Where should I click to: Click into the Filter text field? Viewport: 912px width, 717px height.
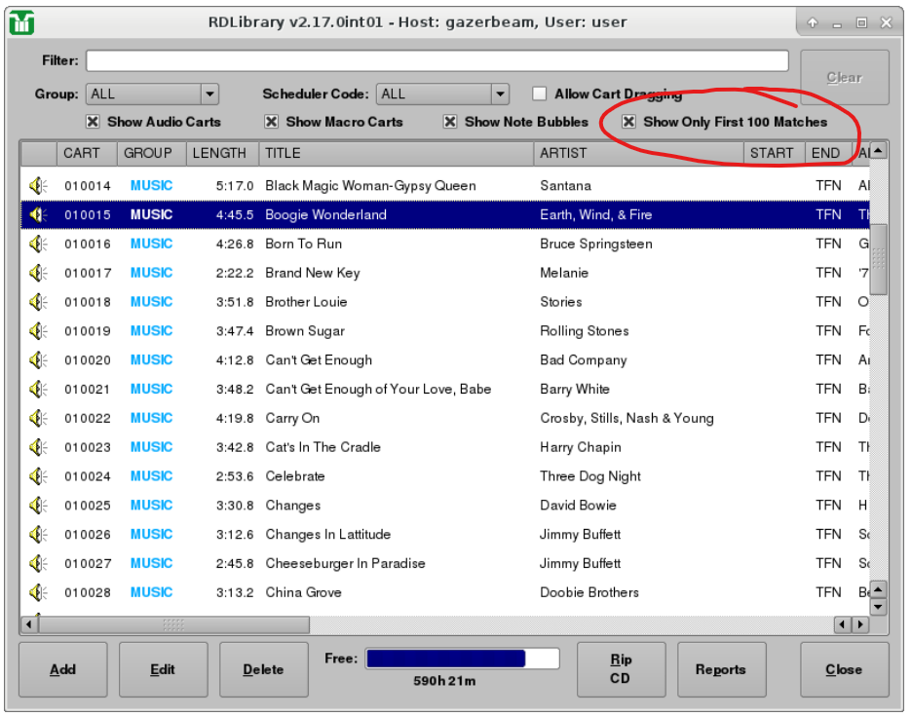[437, 60]
